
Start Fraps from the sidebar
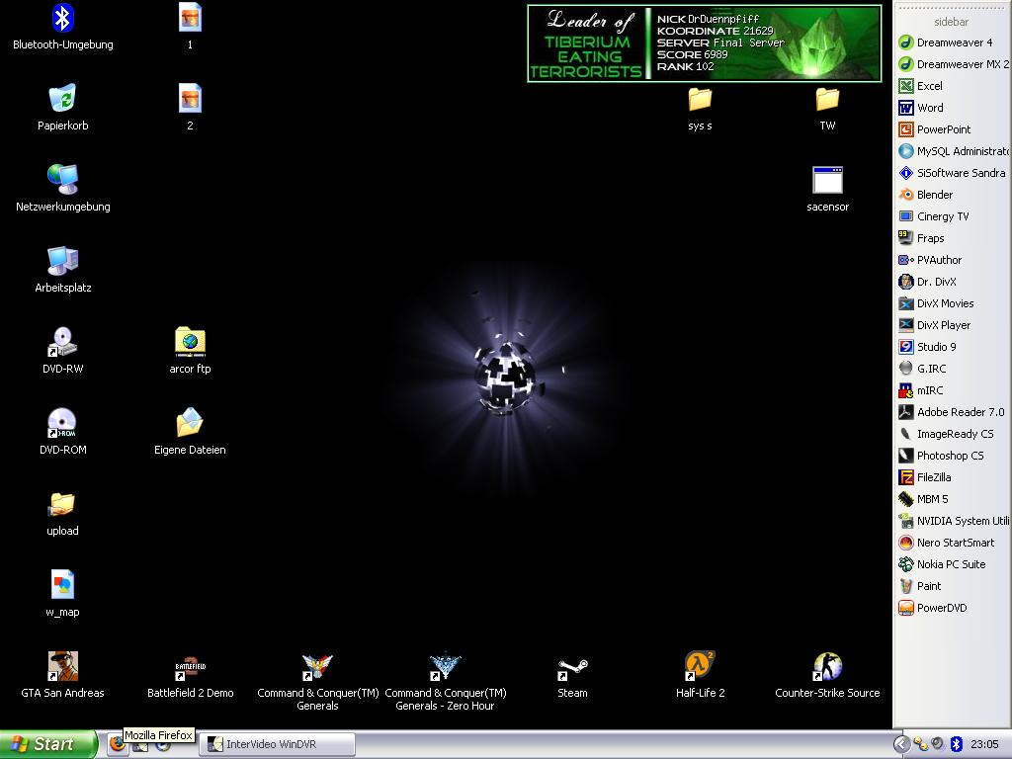tap(922, 238)
